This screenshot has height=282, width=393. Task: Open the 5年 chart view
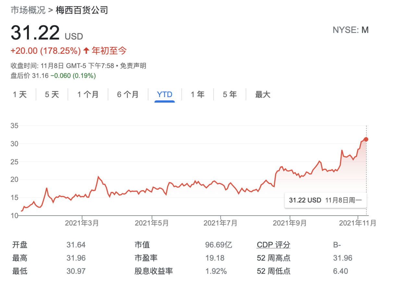pyautogui.click(x=230, y=95)
